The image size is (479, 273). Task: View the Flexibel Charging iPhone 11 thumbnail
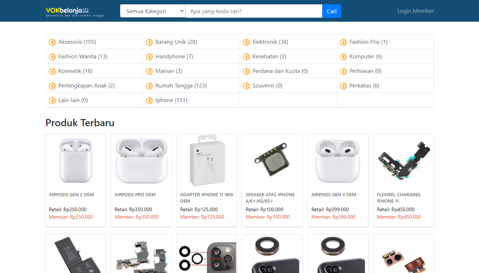tap(404, 161)
